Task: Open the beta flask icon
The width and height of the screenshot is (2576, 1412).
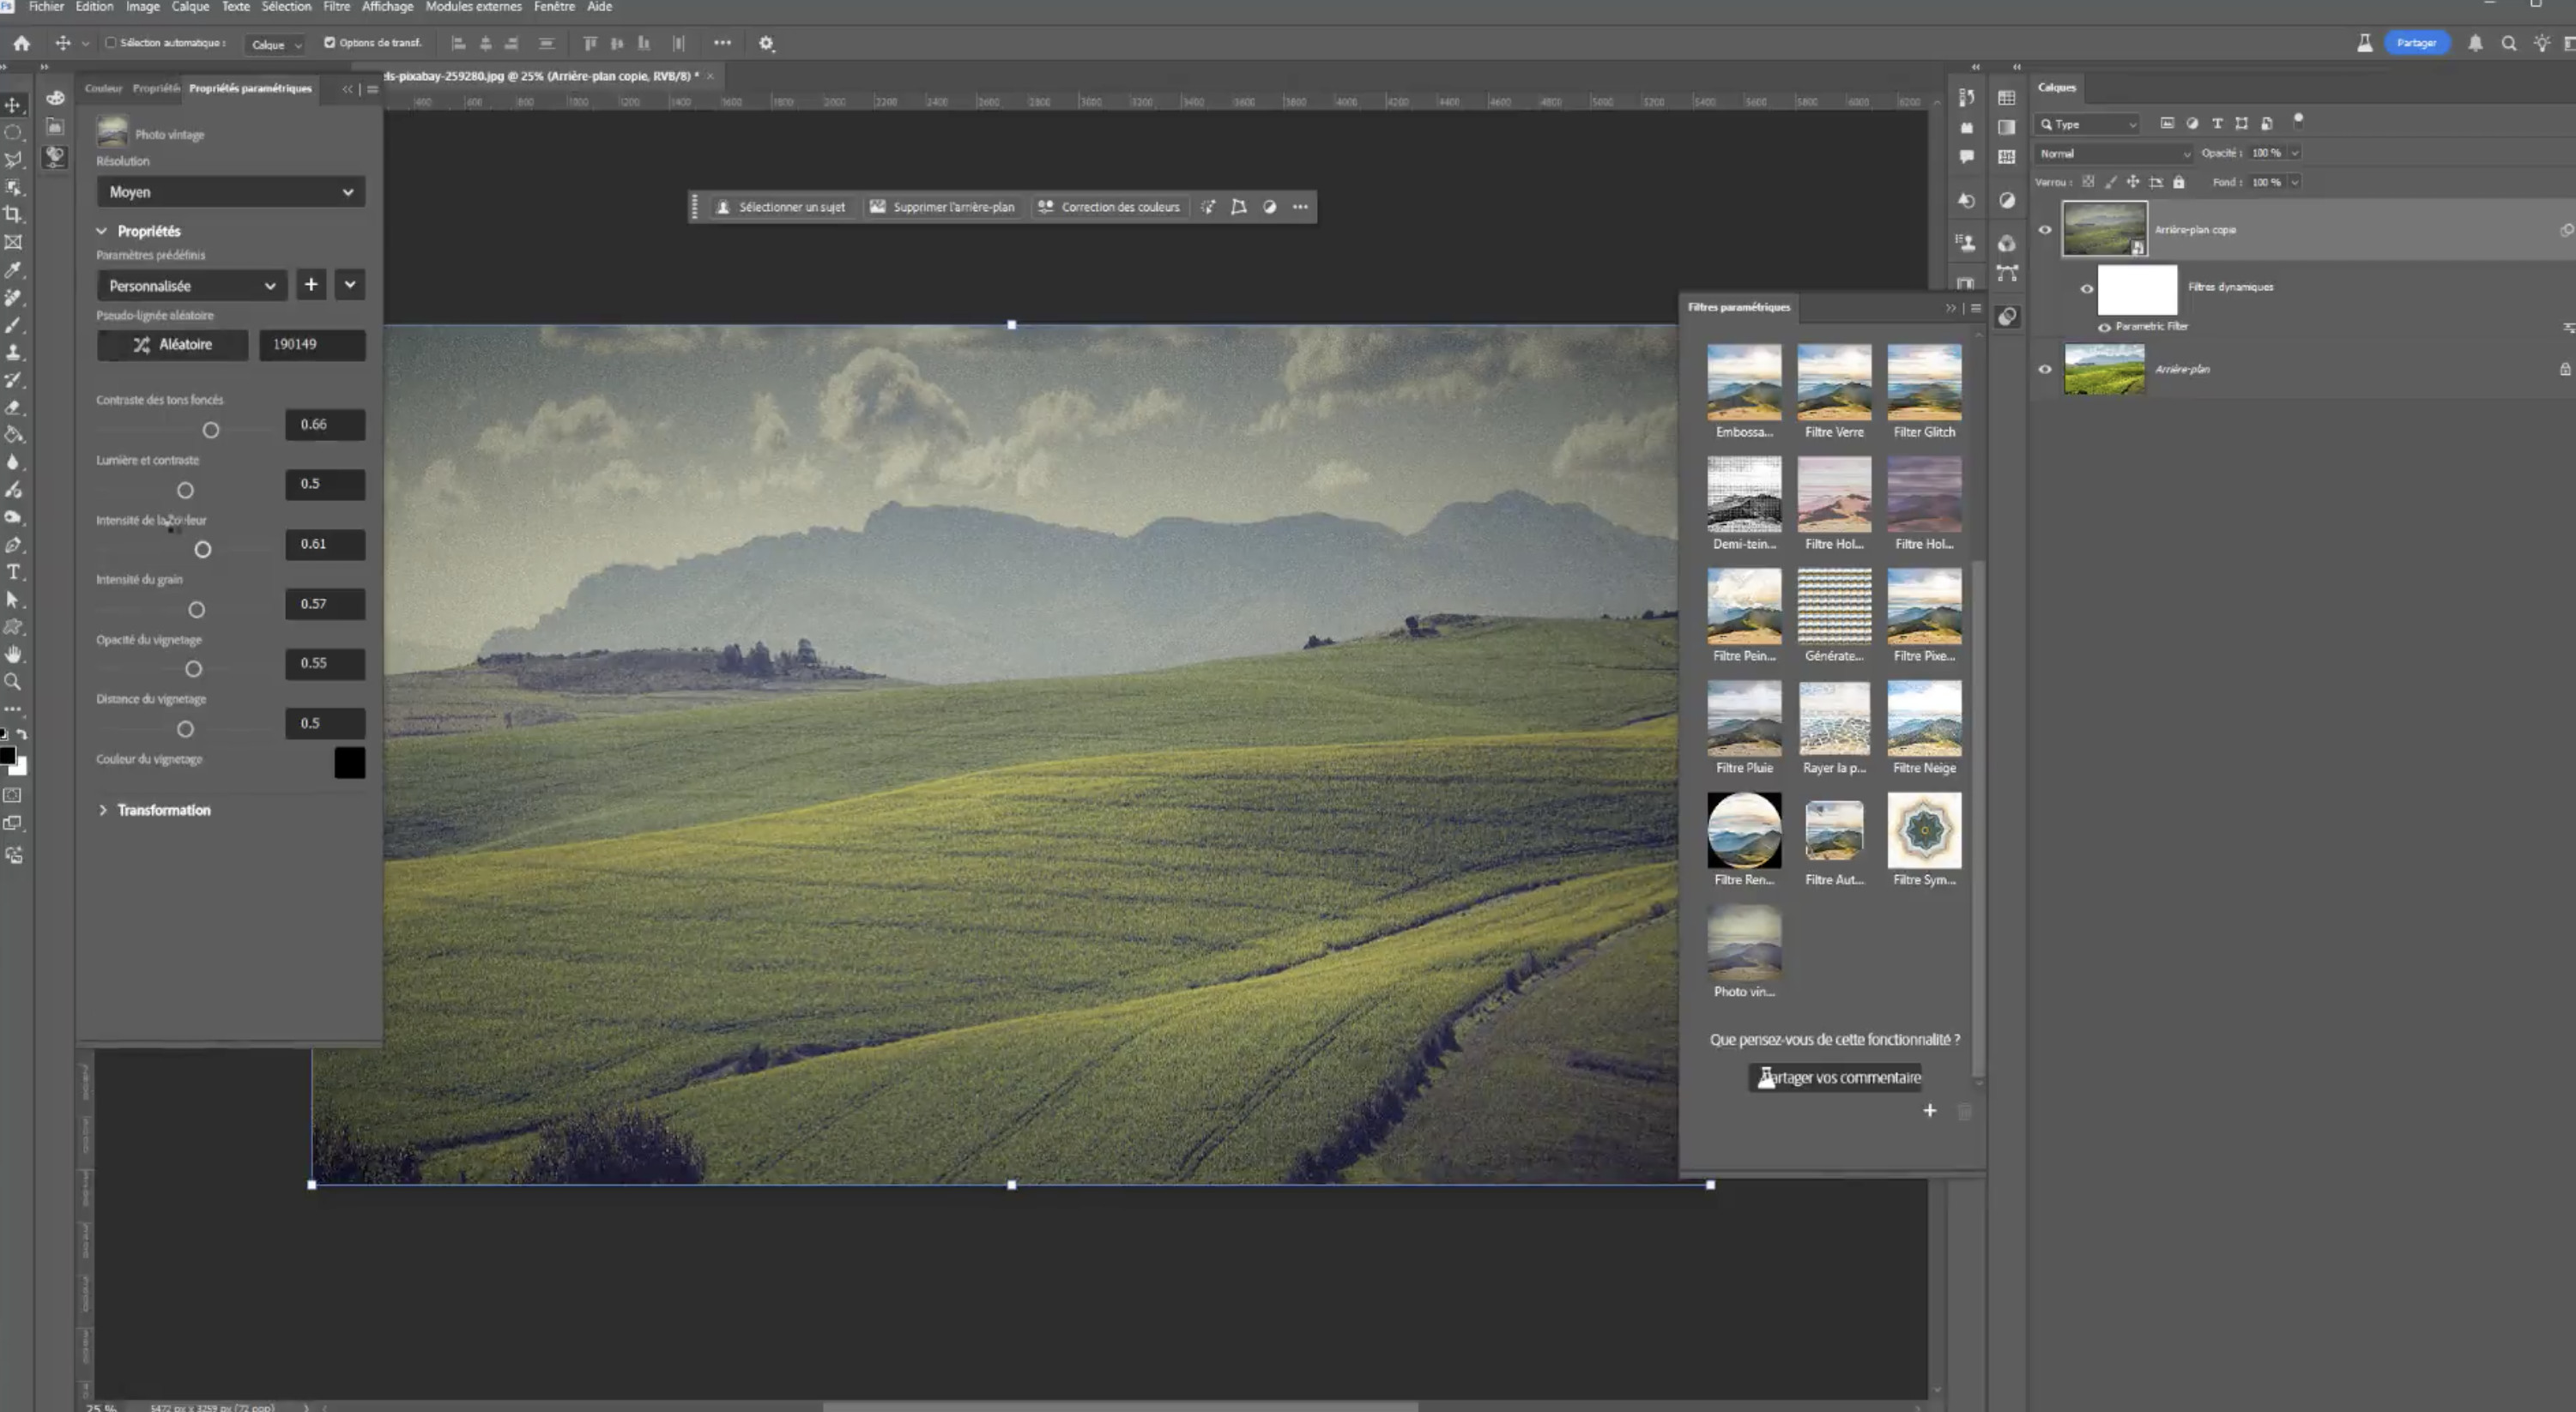Action: (x=2364, y=43)
